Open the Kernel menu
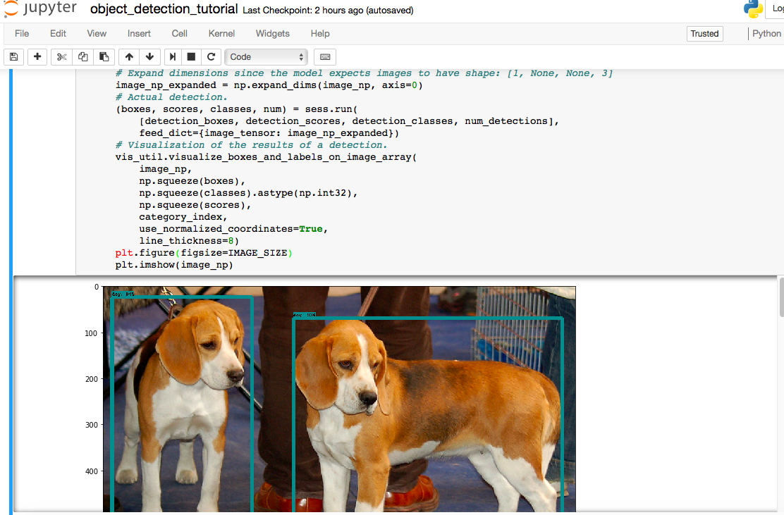 point(221,33)
